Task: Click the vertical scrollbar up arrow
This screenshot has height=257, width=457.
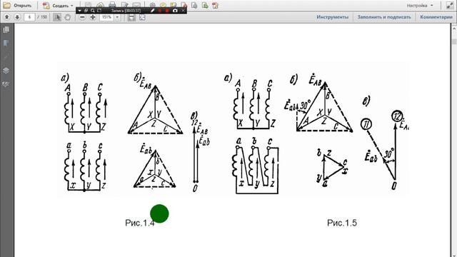Action: coord(454,29)
